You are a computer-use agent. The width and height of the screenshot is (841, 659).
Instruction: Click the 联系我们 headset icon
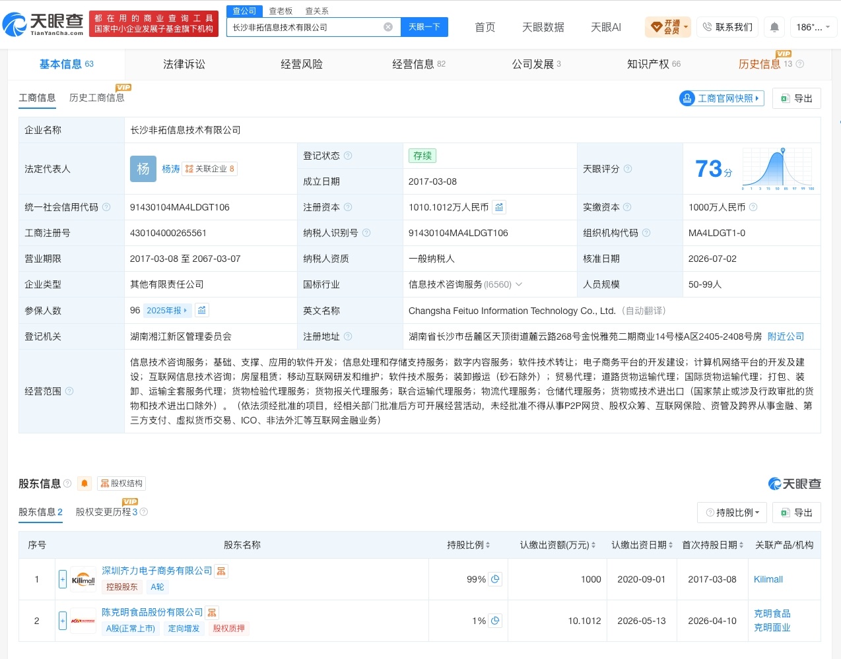click(x=707, y=27)
